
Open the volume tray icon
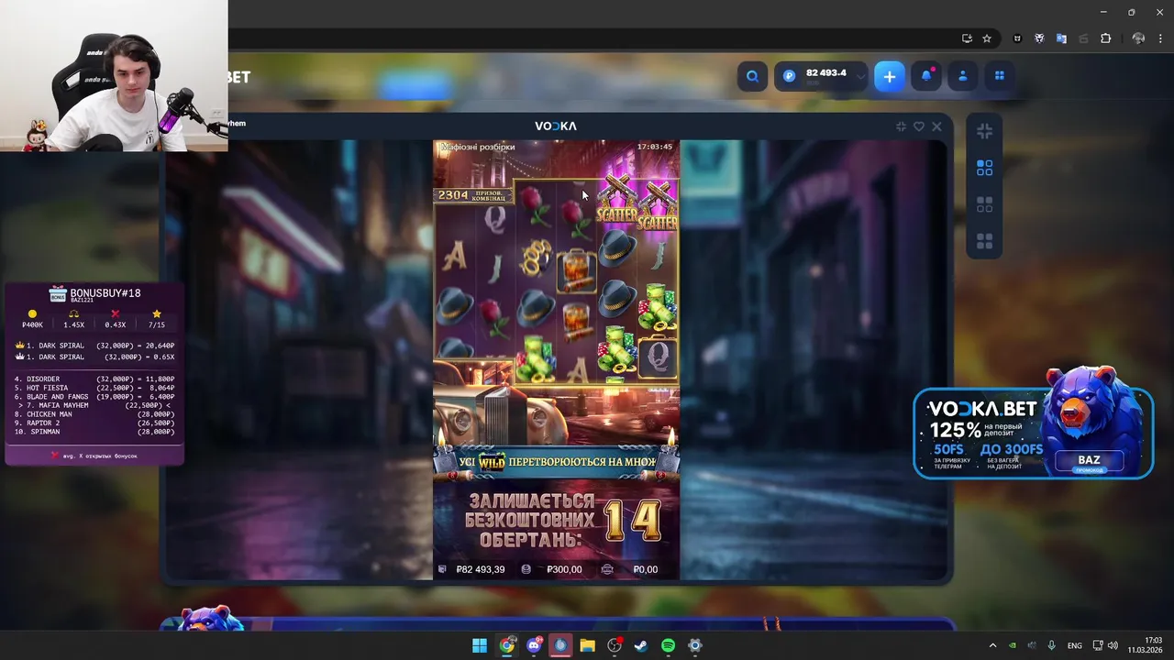[x=1113, y=645]
